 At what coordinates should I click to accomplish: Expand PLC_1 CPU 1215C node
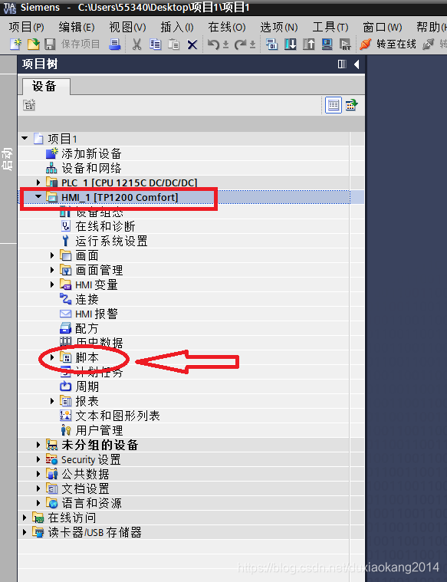click(x=38, y=182)
